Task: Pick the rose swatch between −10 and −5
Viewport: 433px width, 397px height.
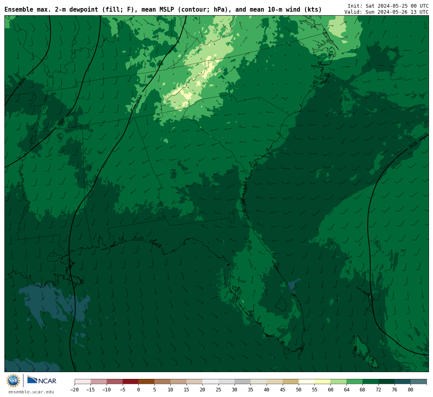Action: click(x=115, y=382)
